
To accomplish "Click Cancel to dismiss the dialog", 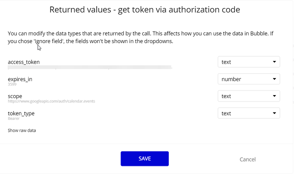I will click(x=248, y=159).
